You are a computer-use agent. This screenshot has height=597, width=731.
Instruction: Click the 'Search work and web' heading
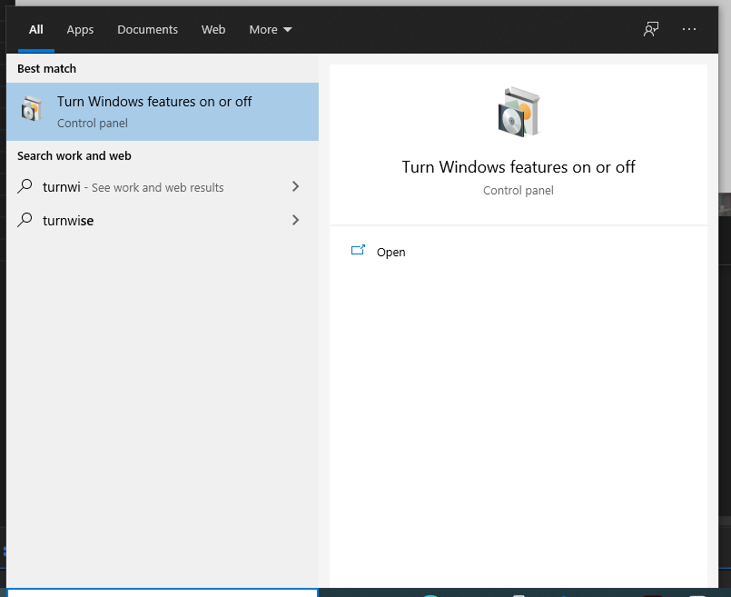pos(74,155)
